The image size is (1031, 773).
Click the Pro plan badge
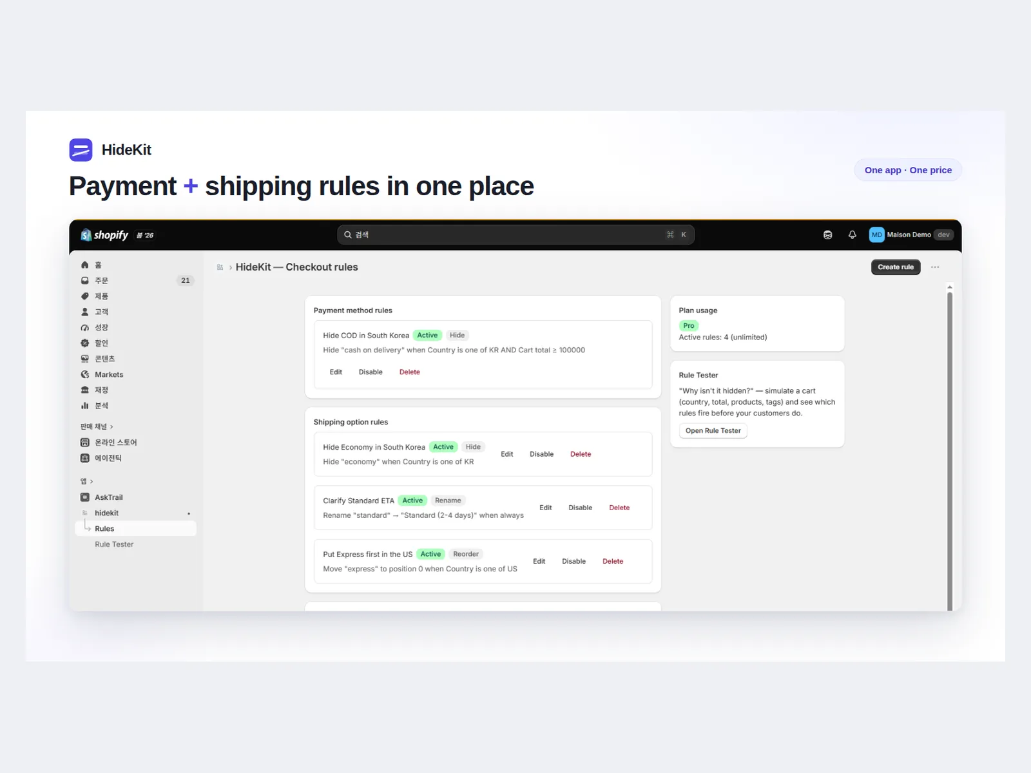tap(689, 326)
